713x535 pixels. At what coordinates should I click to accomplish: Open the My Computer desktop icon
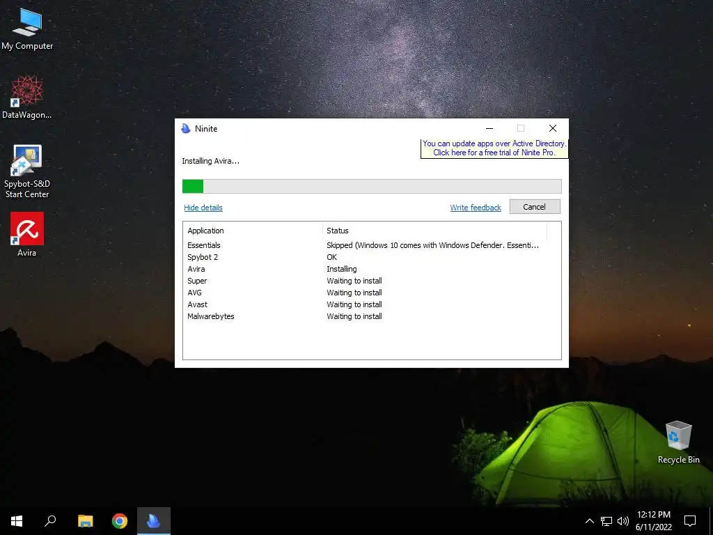coord(27,28)
